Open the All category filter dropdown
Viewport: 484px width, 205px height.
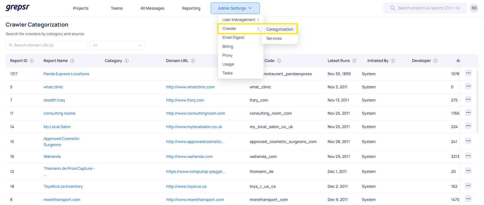pyautogui.click(x=117, y=45)
